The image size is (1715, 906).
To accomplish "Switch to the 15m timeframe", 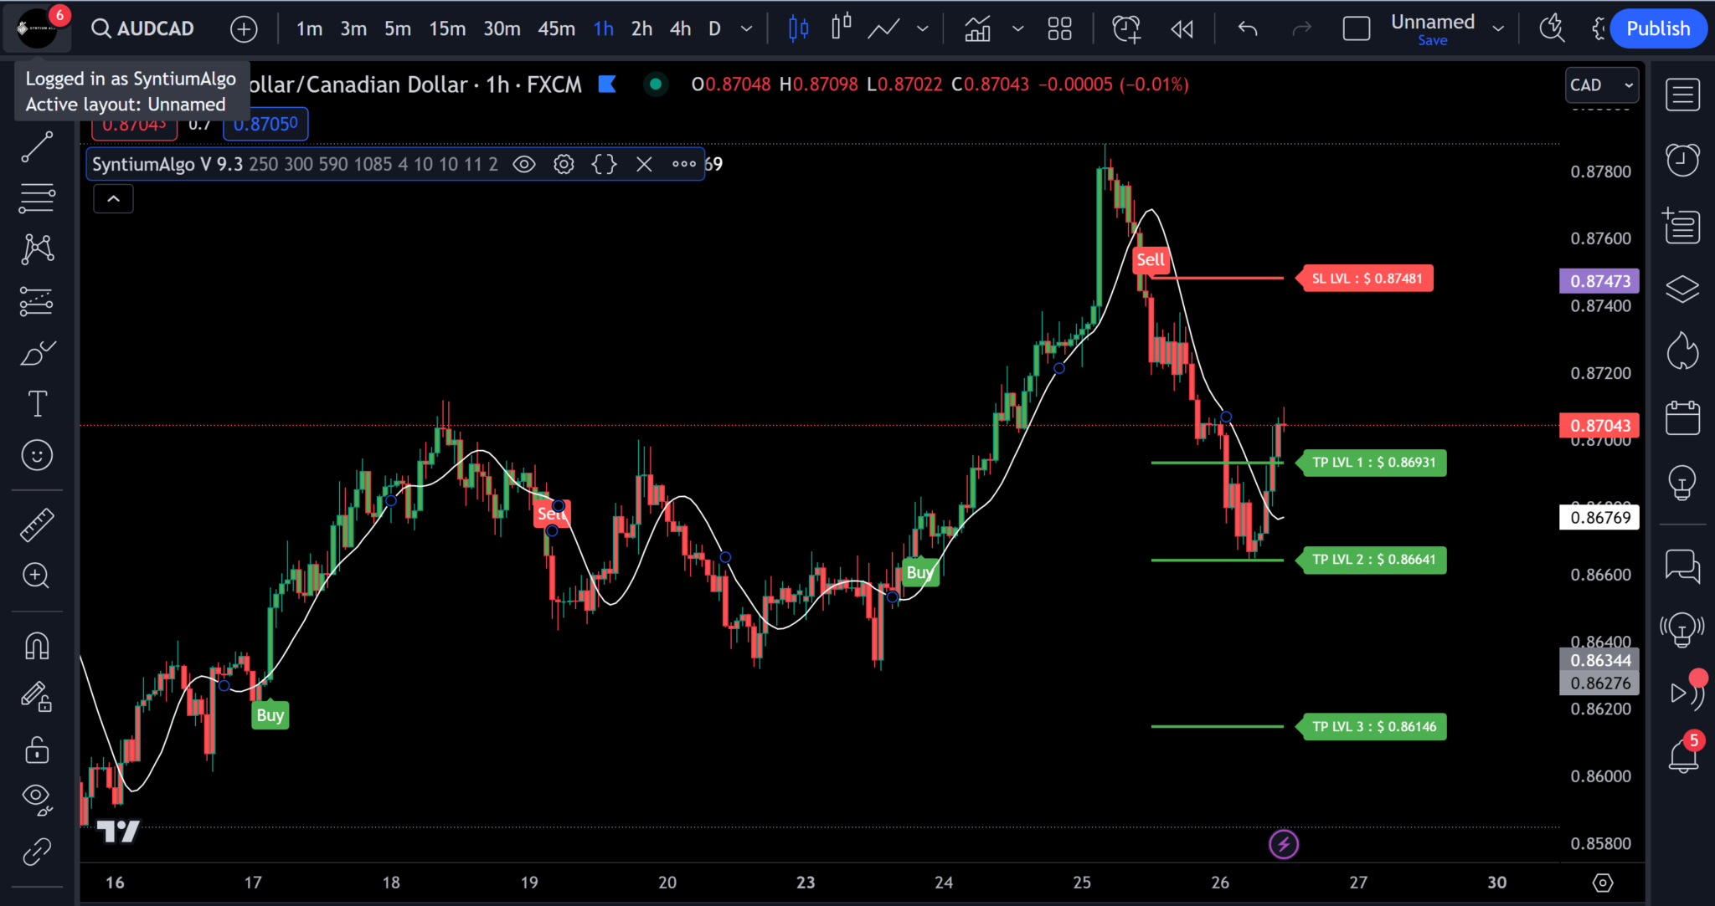I will pyautogui.click(x=447, y=28).
